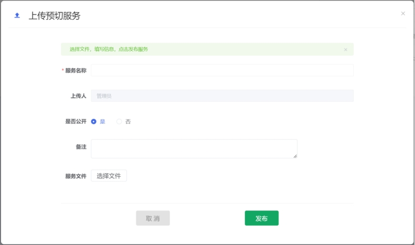Focus the 服务名称 input field

[x=222, y=70]
